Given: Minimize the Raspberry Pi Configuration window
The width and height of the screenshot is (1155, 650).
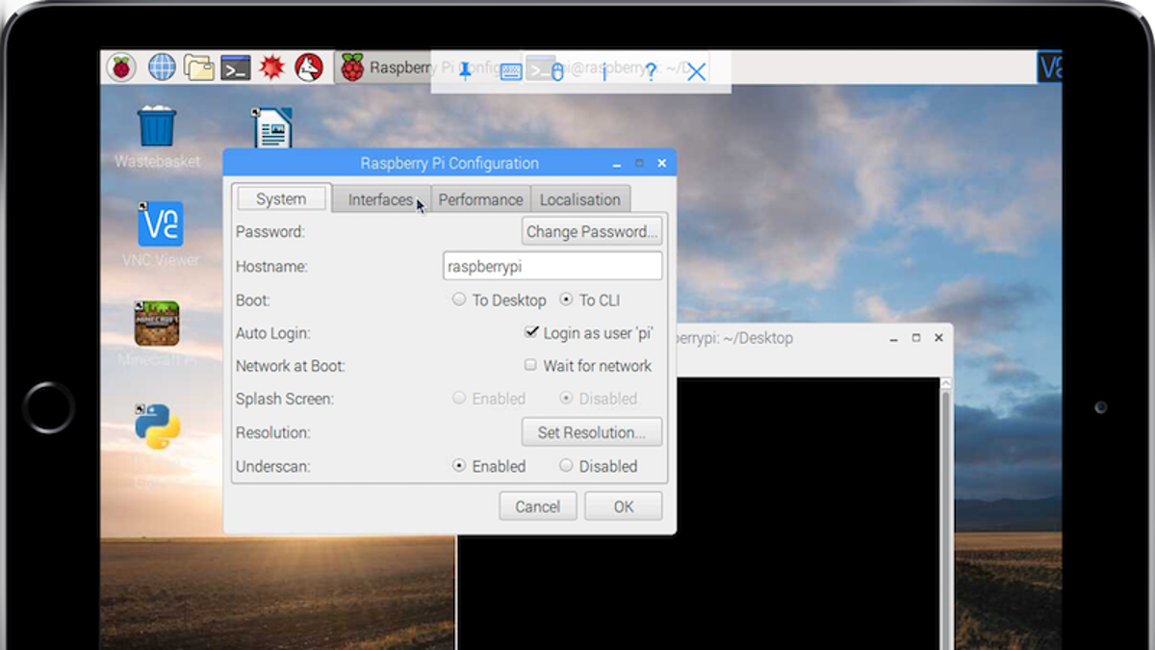Looking at the screenshot, I should (x=617, y=164).
